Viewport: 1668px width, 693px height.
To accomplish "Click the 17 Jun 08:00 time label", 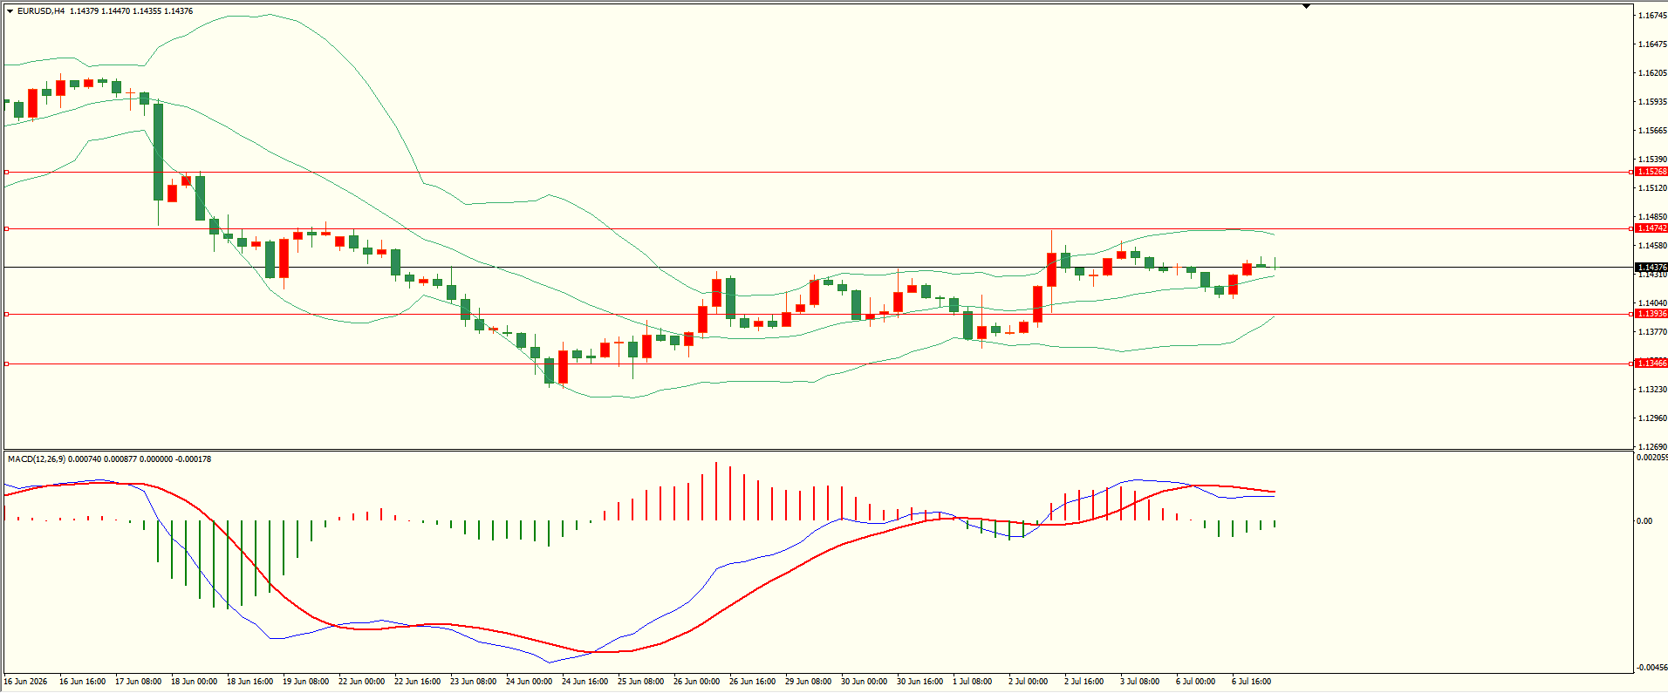I will click(139, 682).
